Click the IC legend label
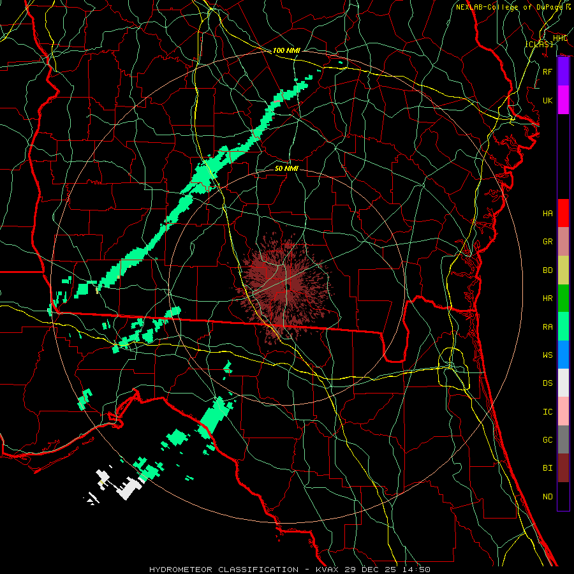Image resolution: width=574 pixels, height=574 pixels. coord(548,412)
